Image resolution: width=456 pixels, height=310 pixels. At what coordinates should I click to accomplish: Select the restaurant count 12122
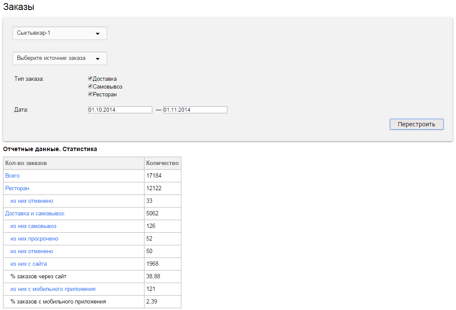tap(154, 188)
